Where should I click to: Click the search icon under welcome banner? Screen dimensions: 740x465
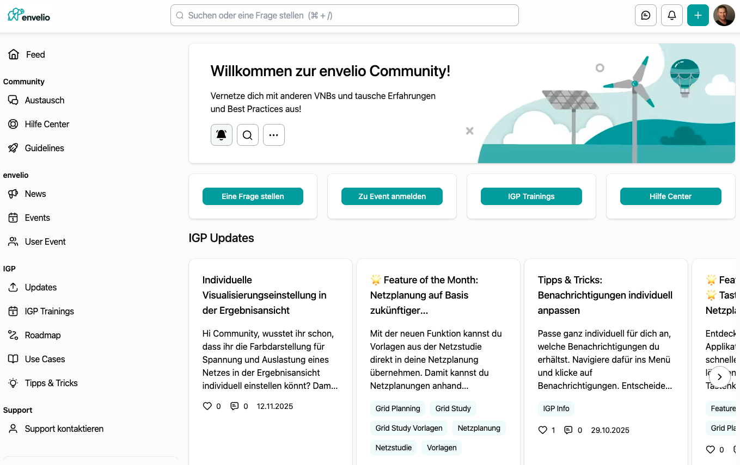pos(247,135)
